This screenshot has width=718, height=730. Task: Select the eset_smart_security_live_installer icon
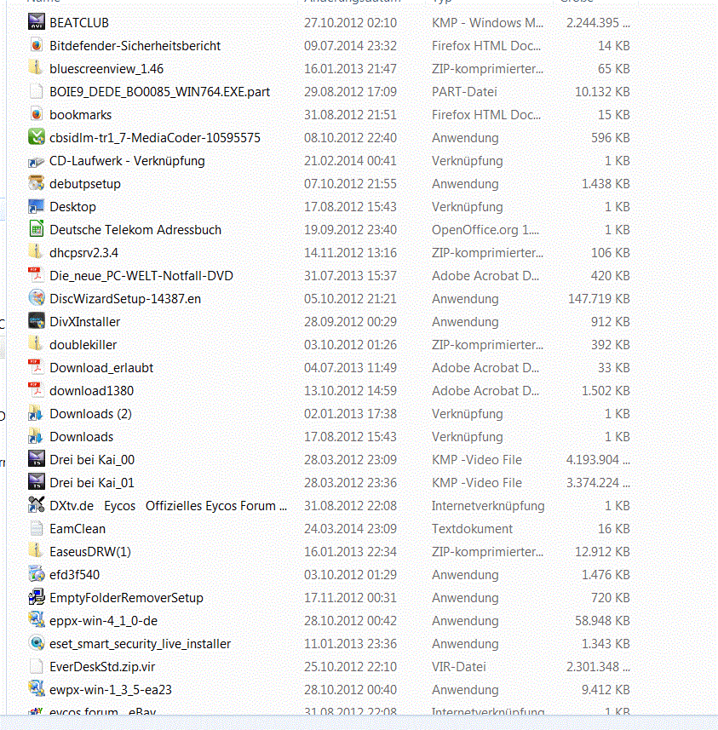pyautogui.click(x=37, y=643)
